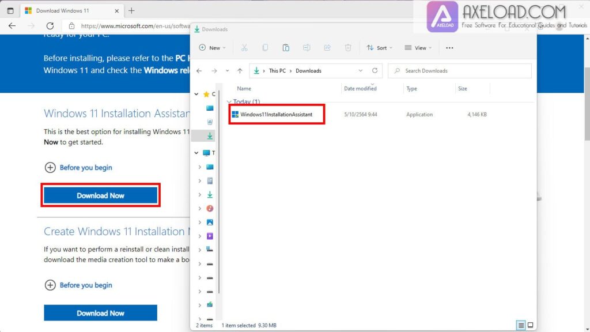Screen dimensions: 590x332
Task: Expand the Music folder in sidebar
Action: 200,209
